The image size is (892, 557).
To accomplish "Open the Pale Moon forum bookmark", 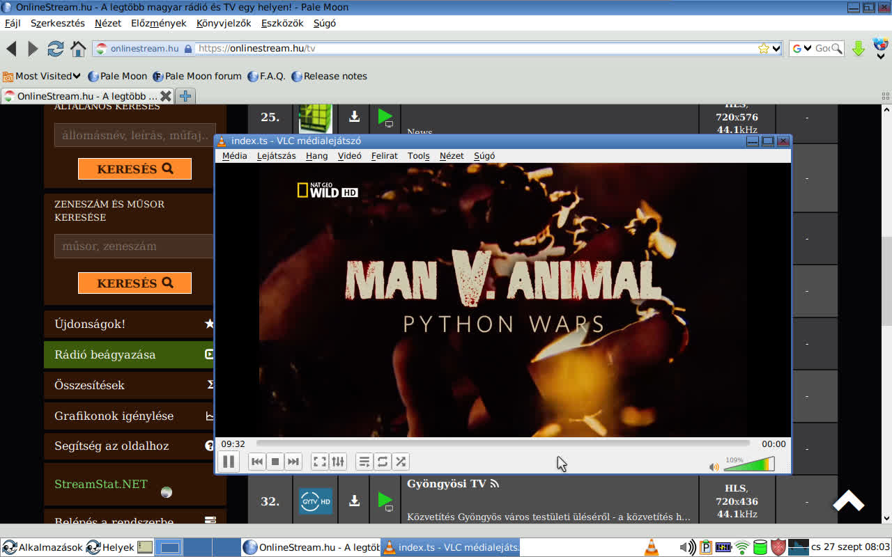I will (x=197, y=76).
